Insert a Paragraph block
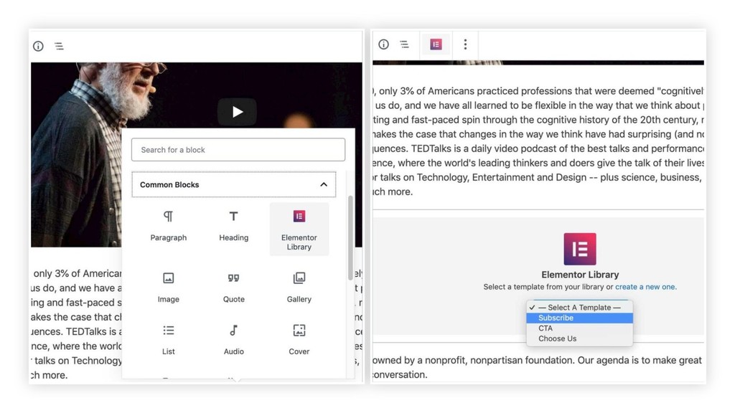This screenshot has height=413, width=735. coord(168,226)
